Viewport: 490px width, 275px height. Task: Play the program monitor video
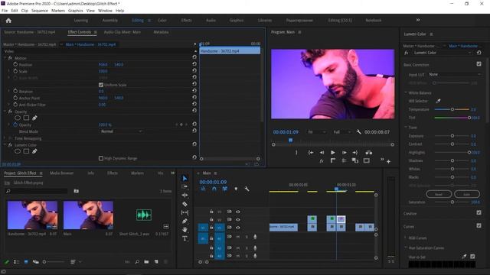(333, 153)
